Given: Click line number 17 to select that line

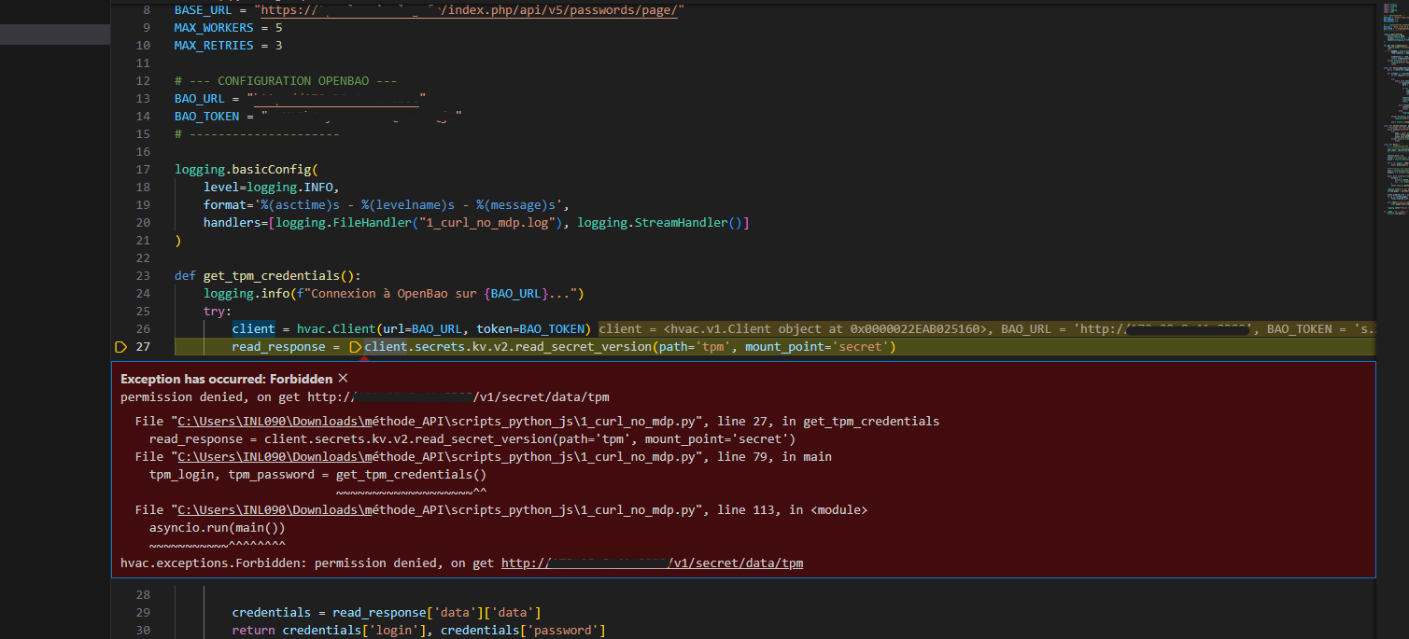Looking at the screenshot, I should pyautogui.click(x=142, y=170).
